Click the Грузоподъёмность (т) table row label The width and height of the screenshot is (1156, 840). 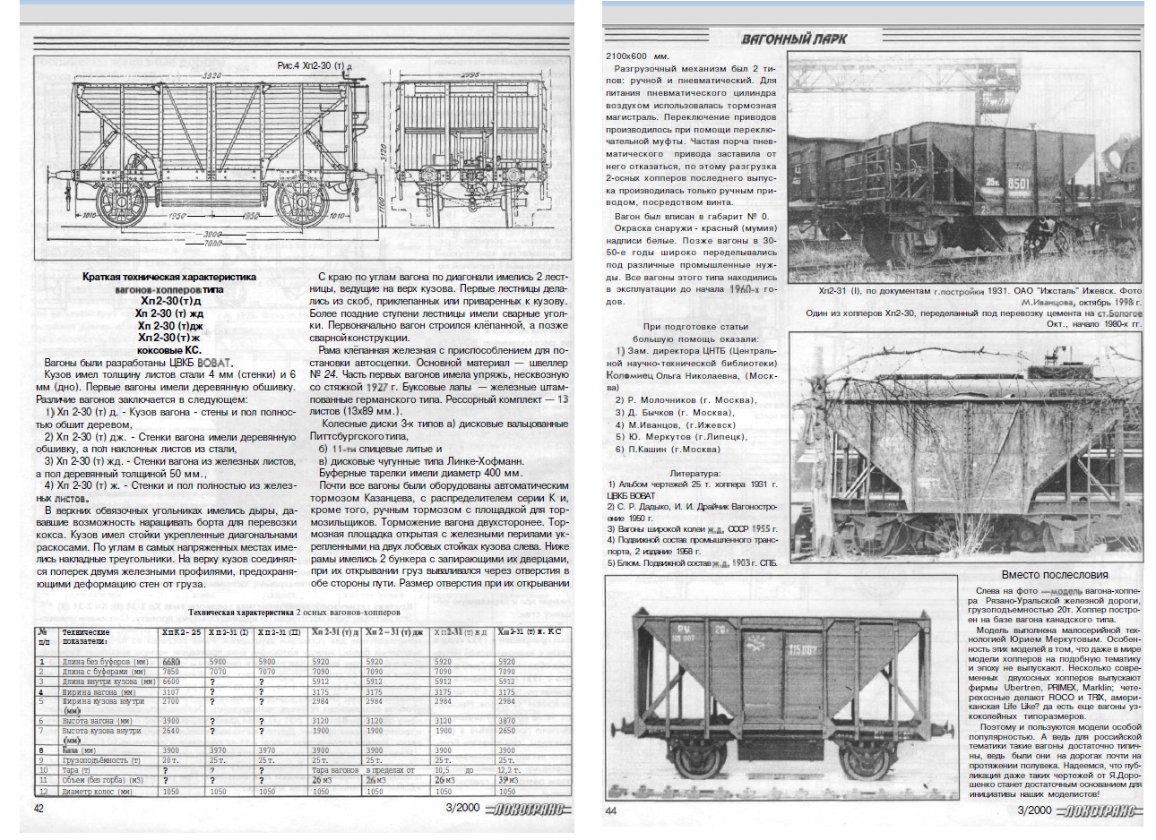[x=99, y=759]
